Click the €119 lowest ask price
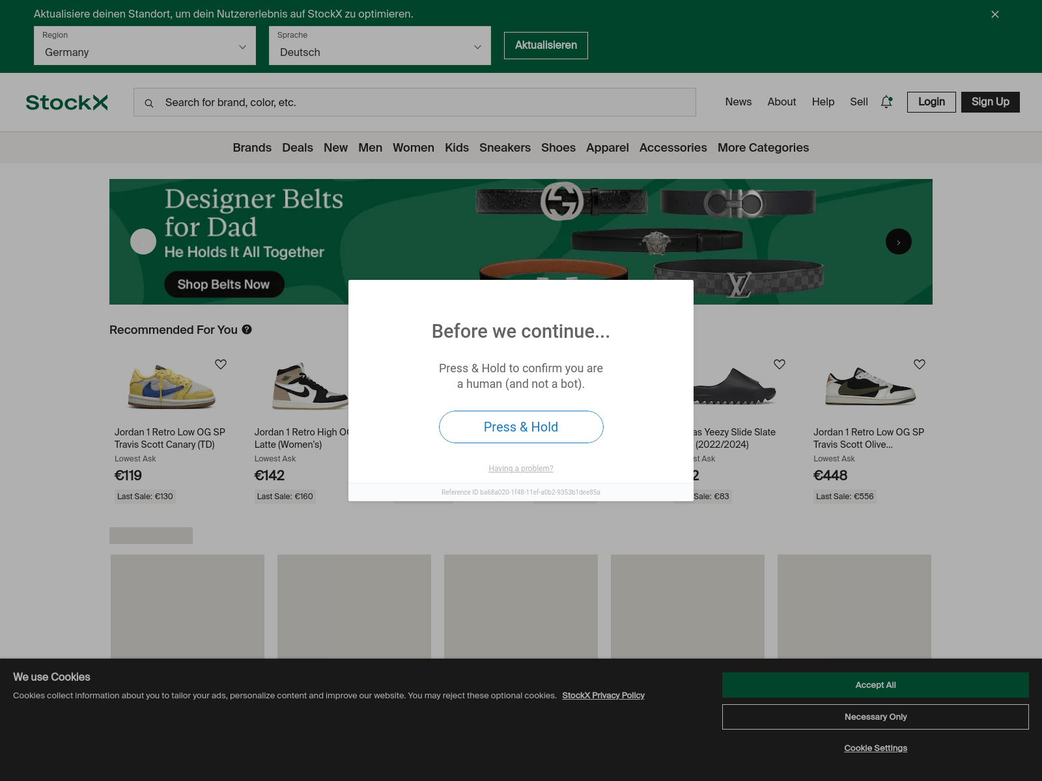The image size is (1042, 781). pyautogui.click(x=128, y=476)
